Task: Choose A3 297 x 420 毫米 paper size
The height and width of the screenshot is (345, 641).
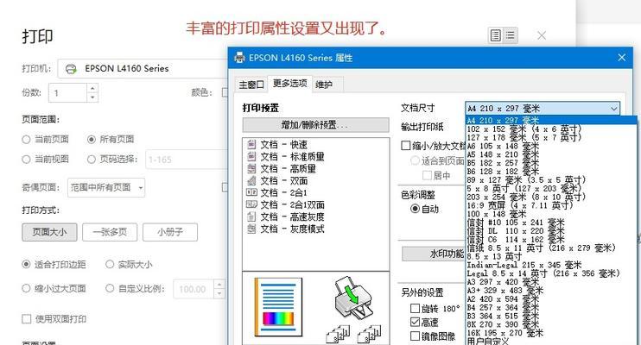Action: pos(551,282)
